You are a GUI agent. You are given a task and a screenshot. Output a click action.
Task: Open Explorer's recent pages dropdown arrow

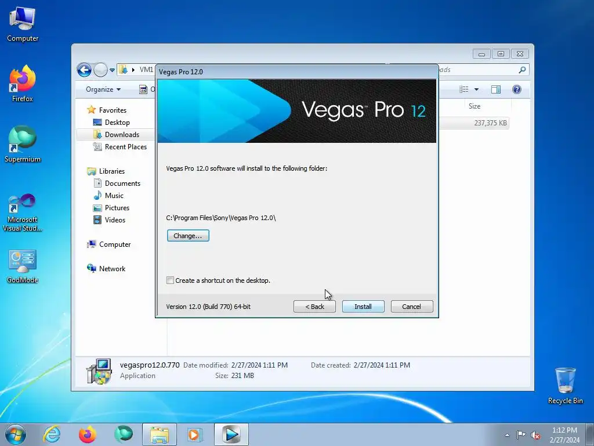[112, 70]
